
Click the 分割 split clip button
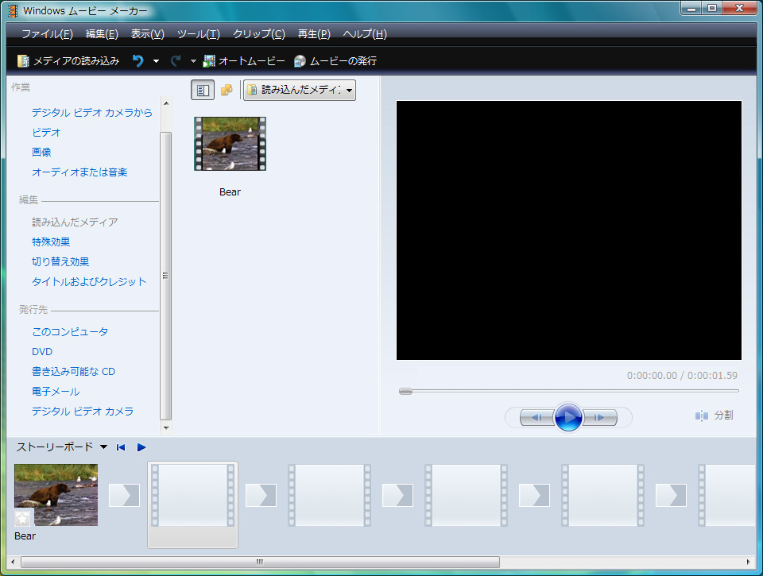pos(714,416)
